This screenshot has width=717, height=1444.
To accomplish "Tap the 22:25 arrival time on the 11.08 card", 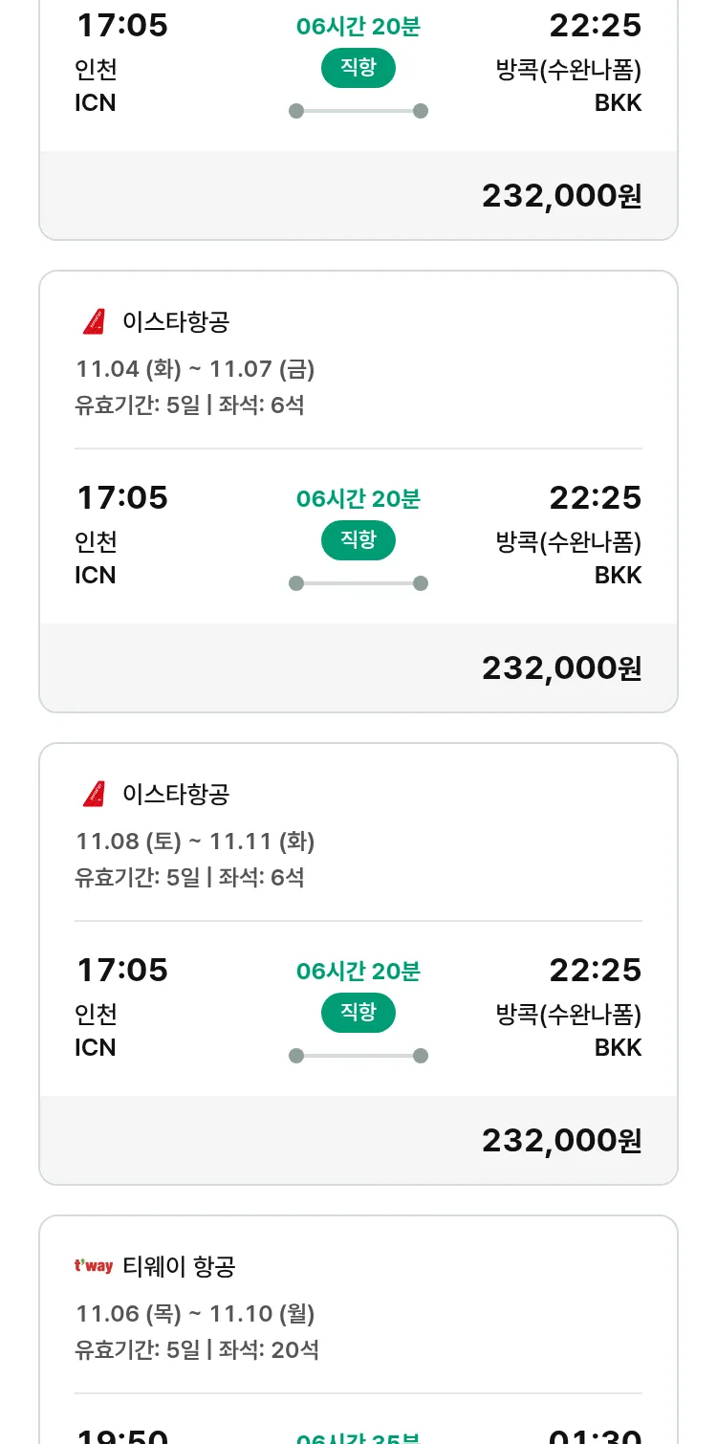I will click(x=595, y=971).
